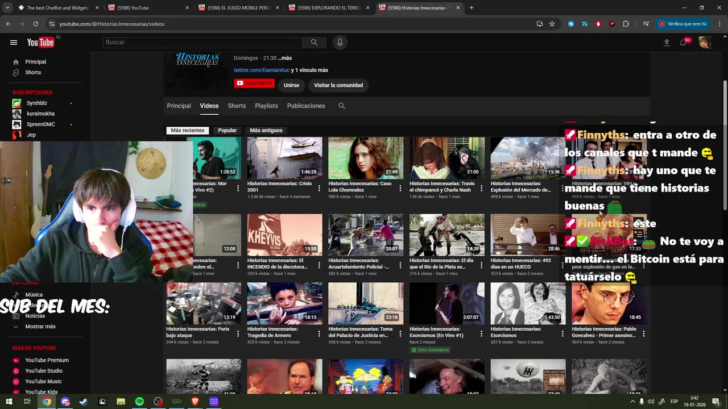Open options for Crisis 2001 video
Viewport: 728px width, 409px height.
(x=319, y=188)
